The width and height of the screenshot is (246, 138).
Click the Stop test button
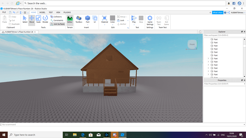pos(141,20)
